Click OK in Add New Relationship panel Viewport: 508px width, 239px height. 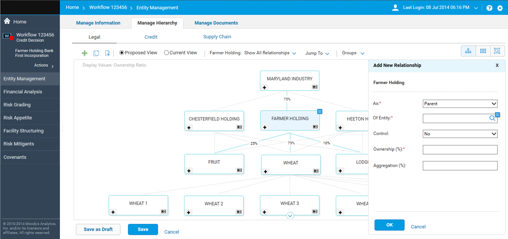[x=389, y=225]
